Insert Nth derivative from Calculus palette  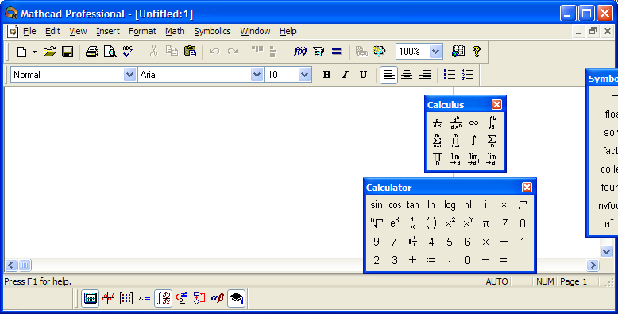click(x=456, y=122)
